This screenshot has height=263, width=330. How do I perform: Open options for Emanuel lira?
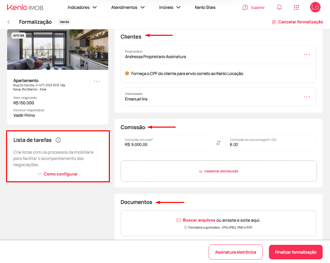(x=307, y=97)
